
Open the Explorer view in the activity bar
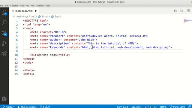pyautogui.click(x=4, y=13)
